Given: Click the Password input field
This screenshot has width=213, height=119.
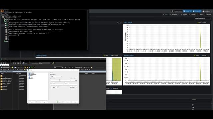Looking at the screenshot, I should (71, 85).
